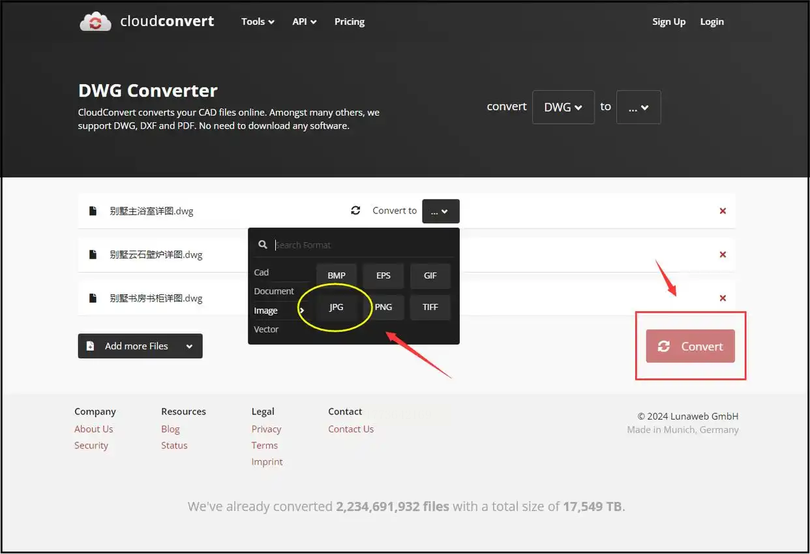Select the Vector format category

[x=266, y=330]
